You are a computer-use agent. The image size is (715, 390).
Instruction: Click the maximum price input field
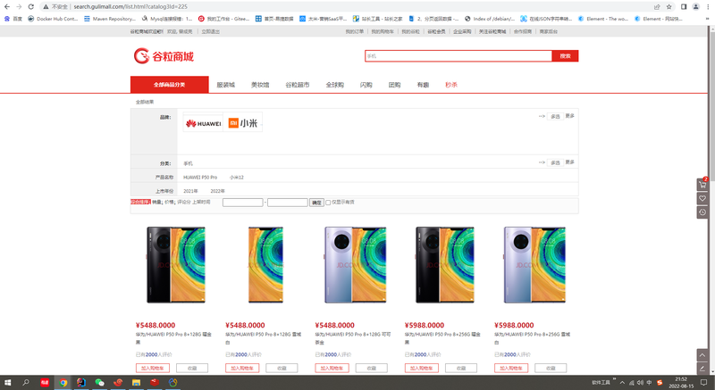coord(287,203)
